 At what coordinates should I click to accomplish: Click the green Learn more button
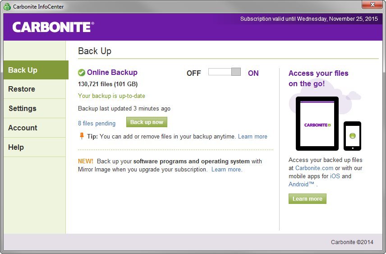(307, 199)
